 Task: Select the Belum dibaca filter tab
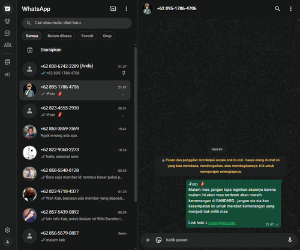pyautogui.click(x=59, y=36)
